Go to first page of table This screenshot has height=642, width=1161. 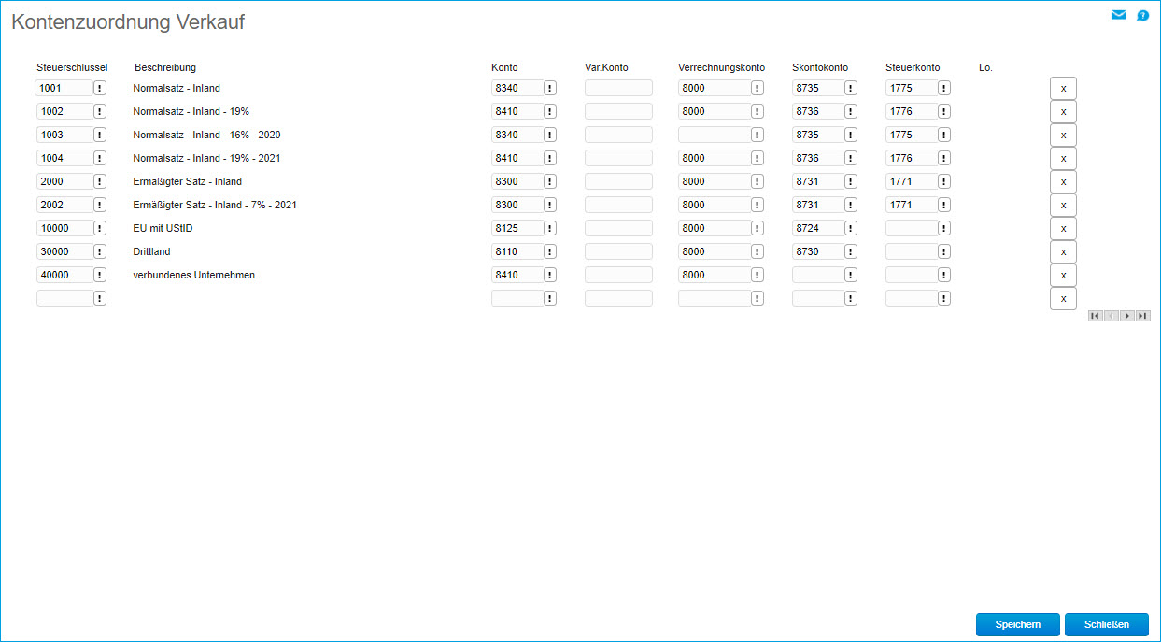pyautogui.click(x=1096, y=316)
